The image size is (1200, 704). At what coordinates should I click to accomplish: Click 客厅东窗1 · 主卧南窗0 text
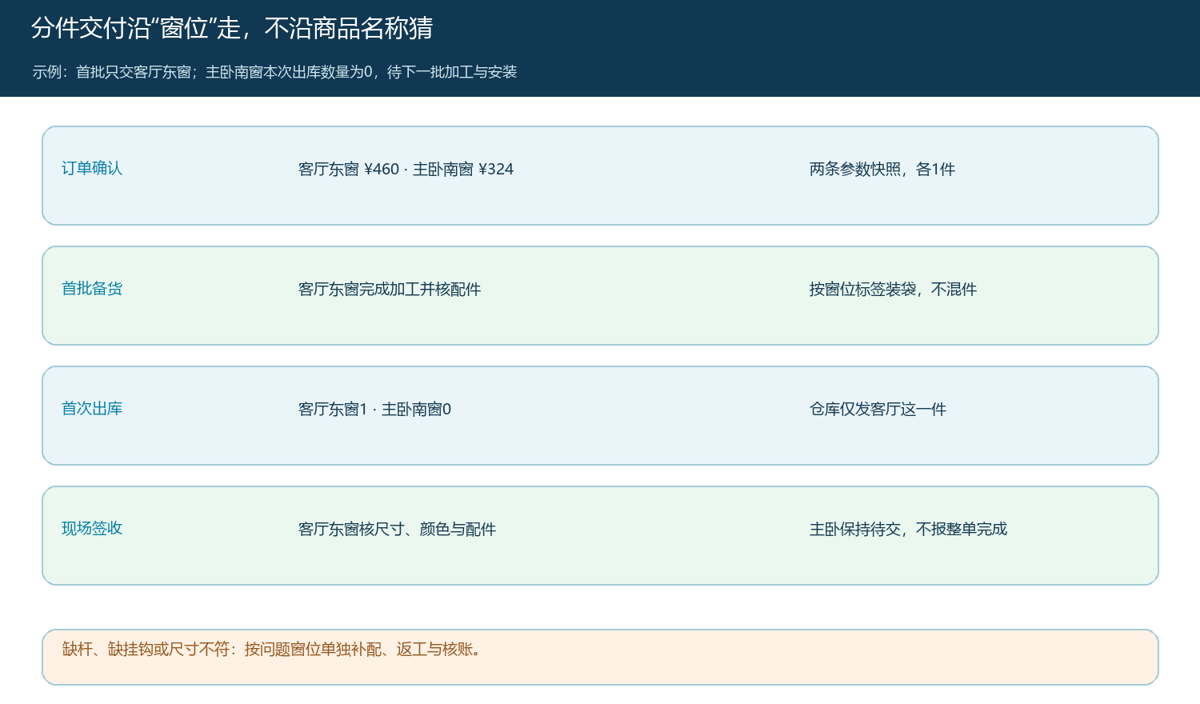[x=374, y=410]
